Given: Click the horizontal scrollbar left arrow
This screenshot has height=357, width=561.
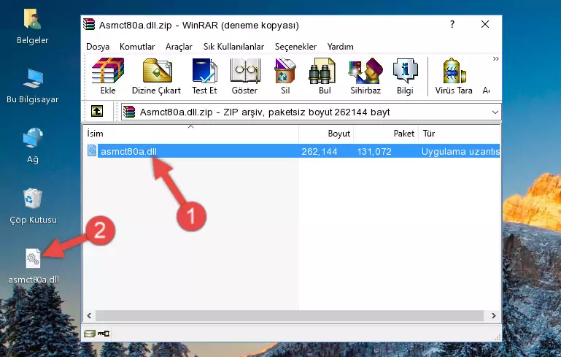Looking at the screenshot, I should point(89,315).
